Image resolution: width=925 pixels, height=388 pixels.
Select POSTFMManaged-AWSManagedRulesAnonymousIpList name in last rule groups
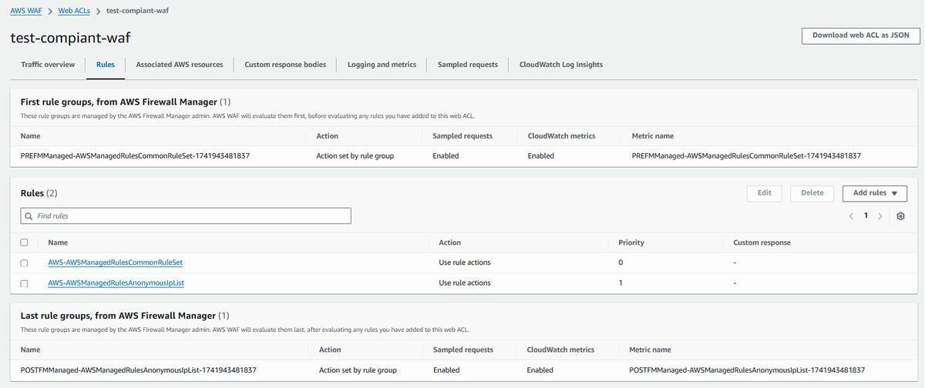click(x=139, y=370)
